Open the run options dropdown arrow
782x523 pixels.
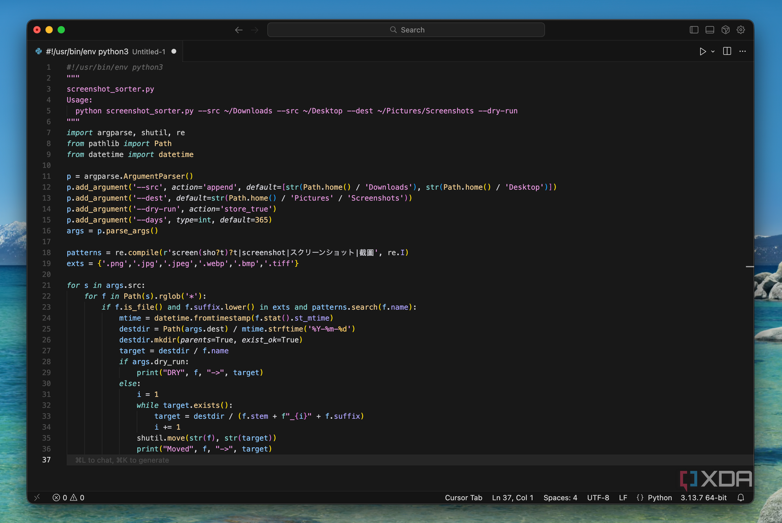(x=713, y=52)
